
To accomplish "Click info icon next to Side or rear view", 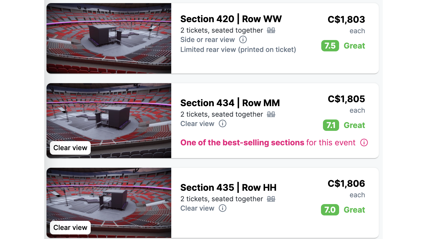I will [x=243, y=39].
